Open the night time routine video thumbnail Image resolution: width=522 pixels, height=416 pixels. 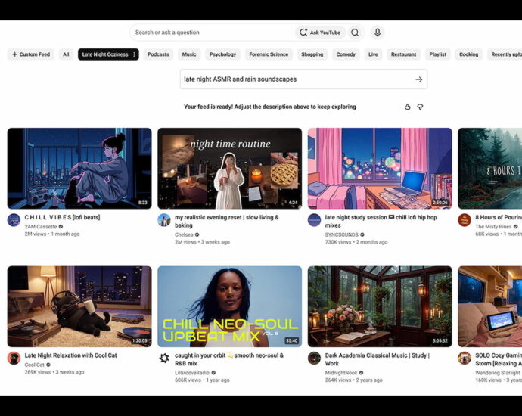pos(230,169)
